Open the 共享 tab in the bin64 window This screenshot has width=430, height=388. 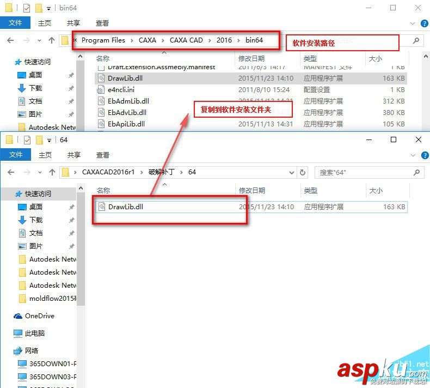(x=73, y=23)
